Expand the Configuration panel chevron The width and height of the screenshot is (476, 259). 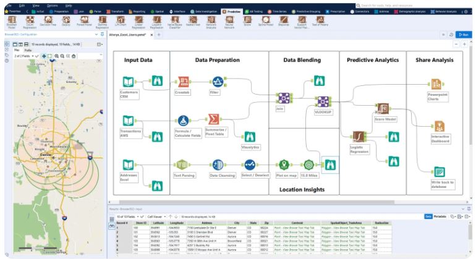(x=96, y=35)
